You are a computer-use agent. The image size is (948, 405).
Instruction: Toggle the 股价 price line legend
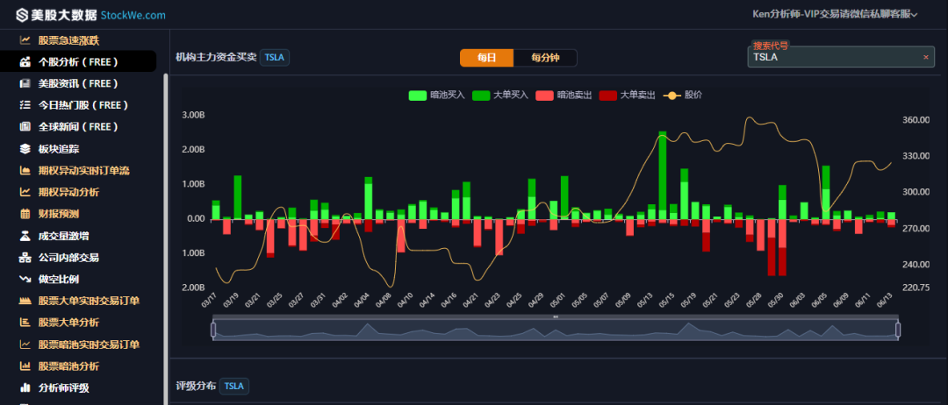[683, 95]
